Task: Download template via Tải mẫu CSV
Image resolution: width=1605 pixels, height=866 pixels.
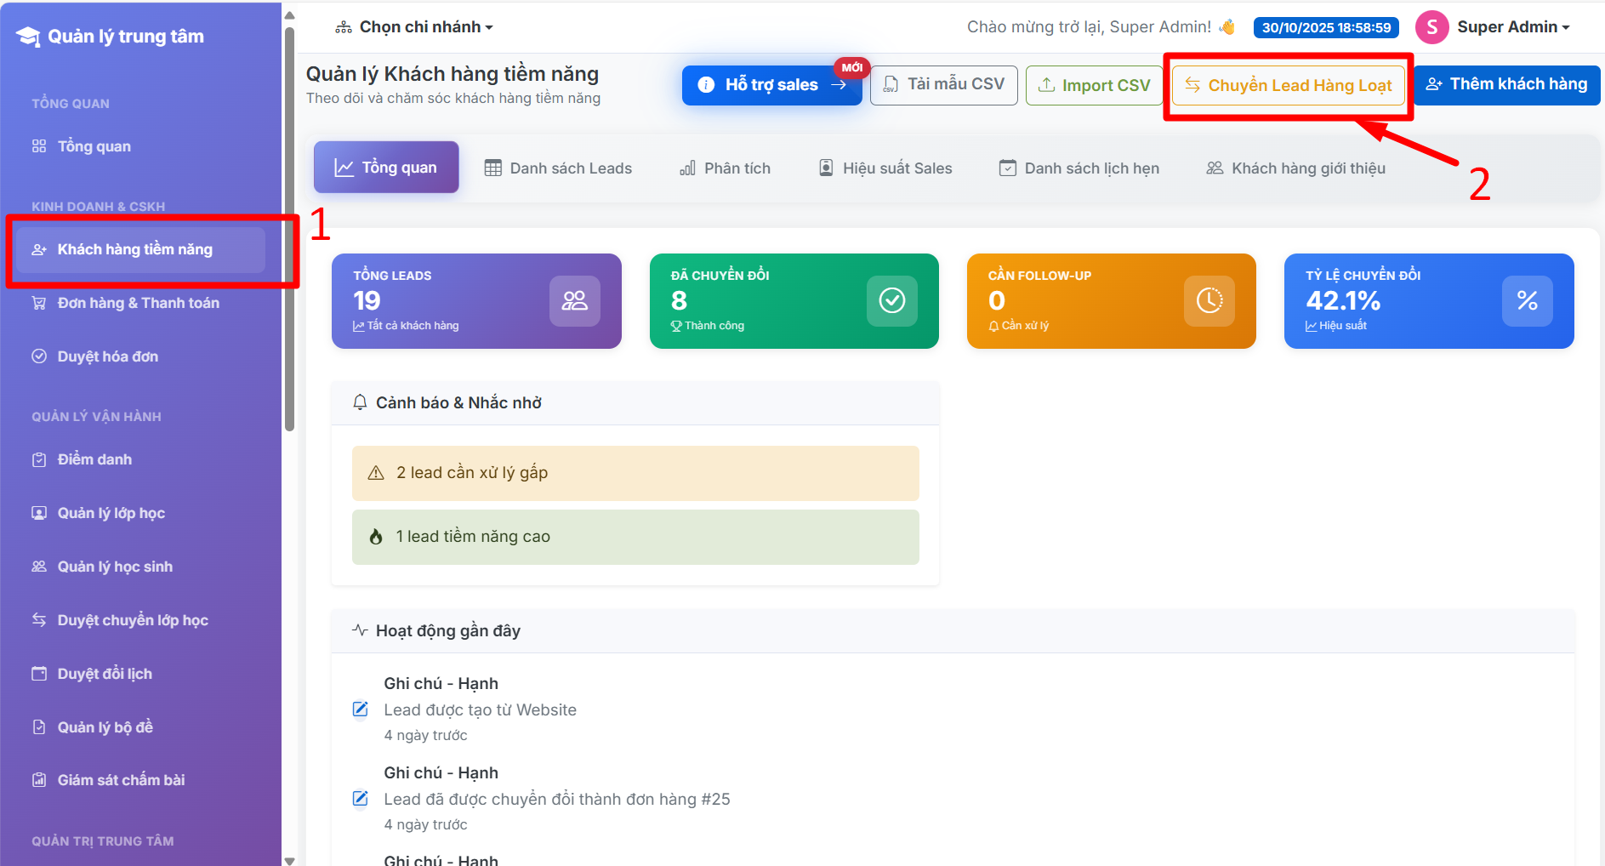Action: click(943, 84)
